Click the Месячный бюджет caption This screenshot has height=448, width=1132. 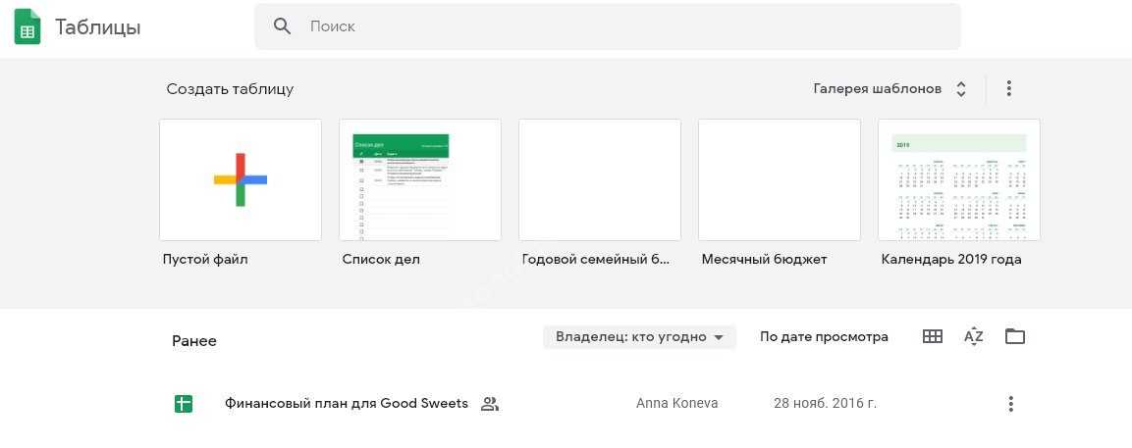765,259
